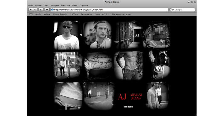Open the Вид menu

point(46,5)
